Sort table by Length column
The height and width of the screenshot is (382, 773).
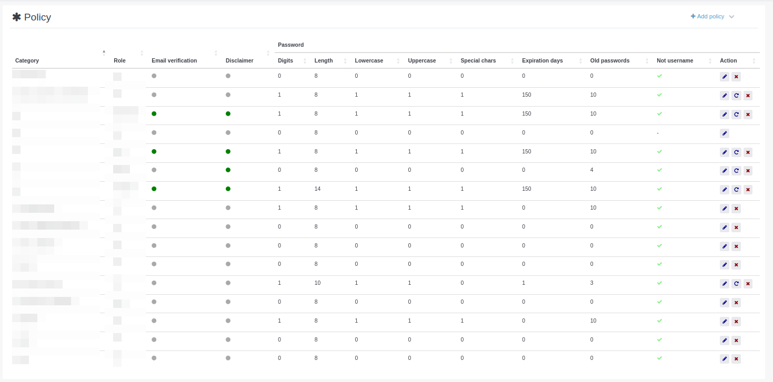point(324,60)
